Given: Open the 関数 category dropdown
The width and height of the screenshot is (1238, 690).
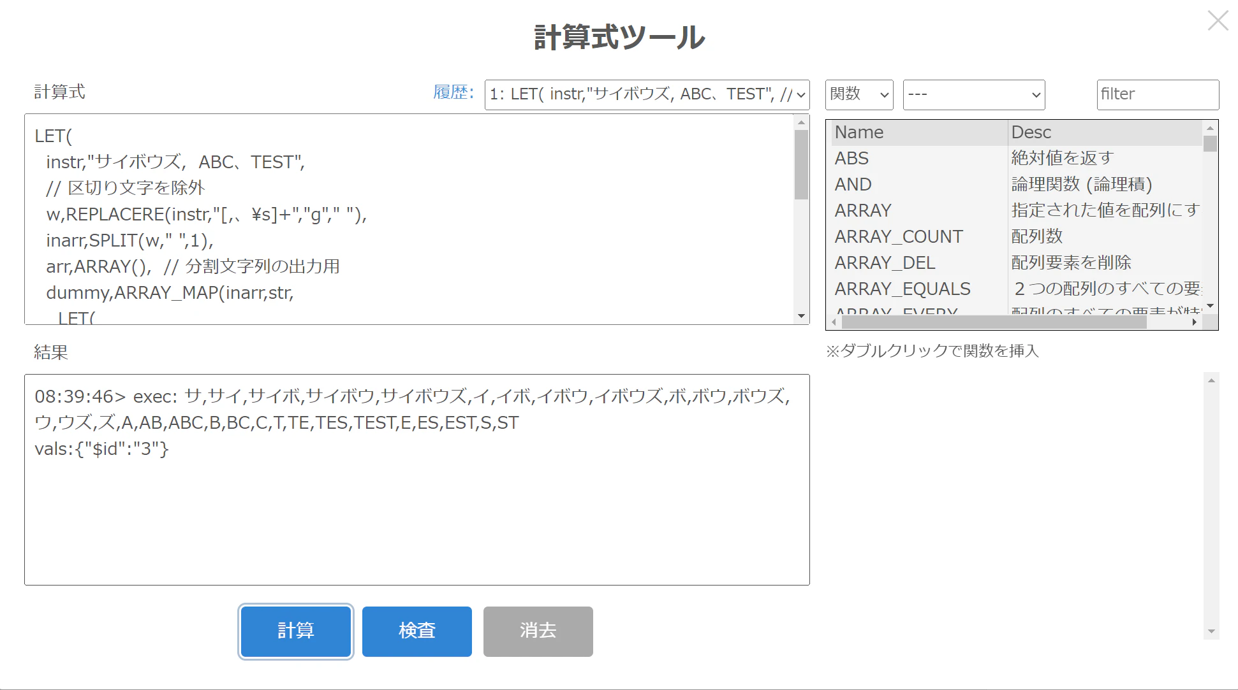Looking at the screenshot, I should coord(858,94).
